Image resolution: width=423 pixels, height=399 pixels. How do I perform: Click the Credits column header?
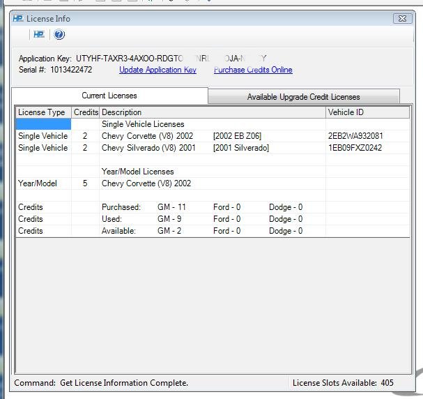pyautogui.click(x=86, y=112)
